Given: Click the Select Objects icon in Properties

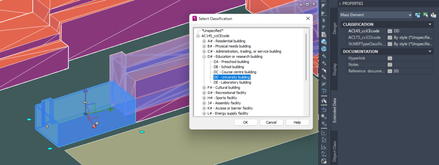Looking at the screenshot, I should [x=426, y=15].
